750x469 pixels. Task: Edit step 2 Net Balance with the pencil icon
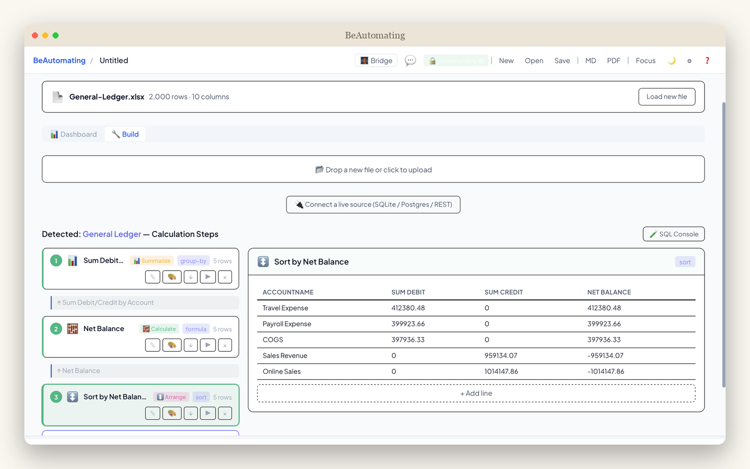pyautogui.click(x=153, y=345)
